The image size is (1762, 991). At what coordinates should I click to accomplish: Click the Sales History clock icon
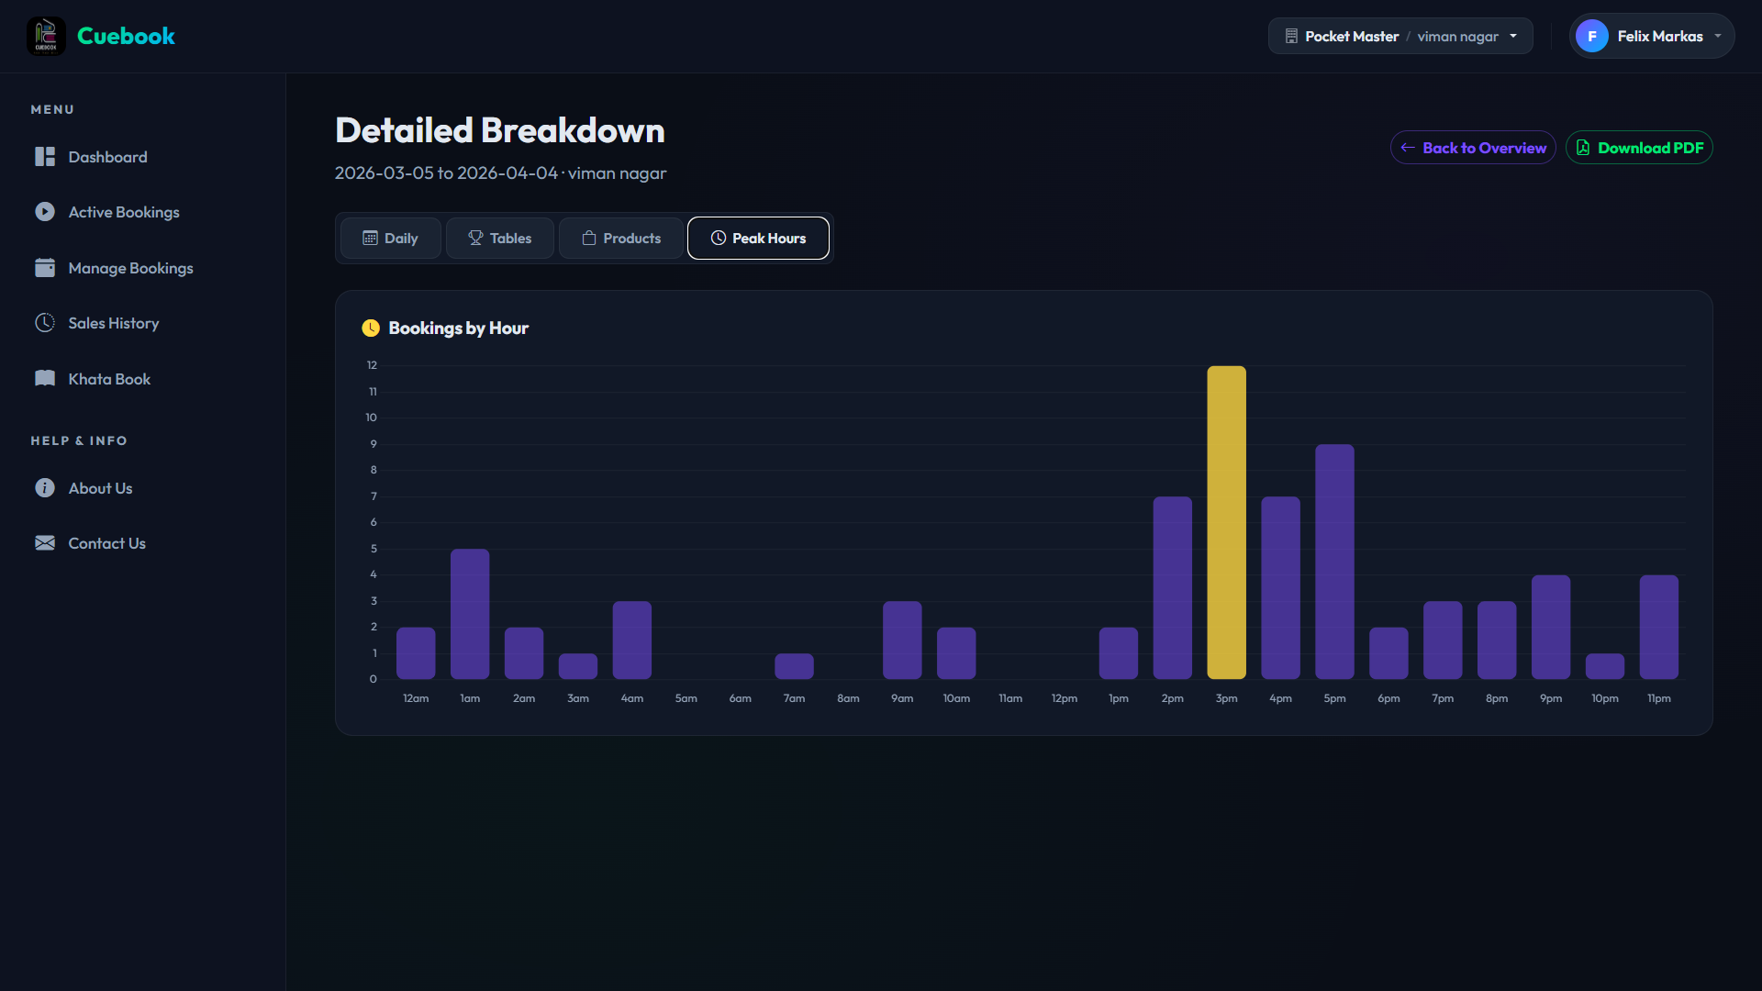tap(45, 323)
